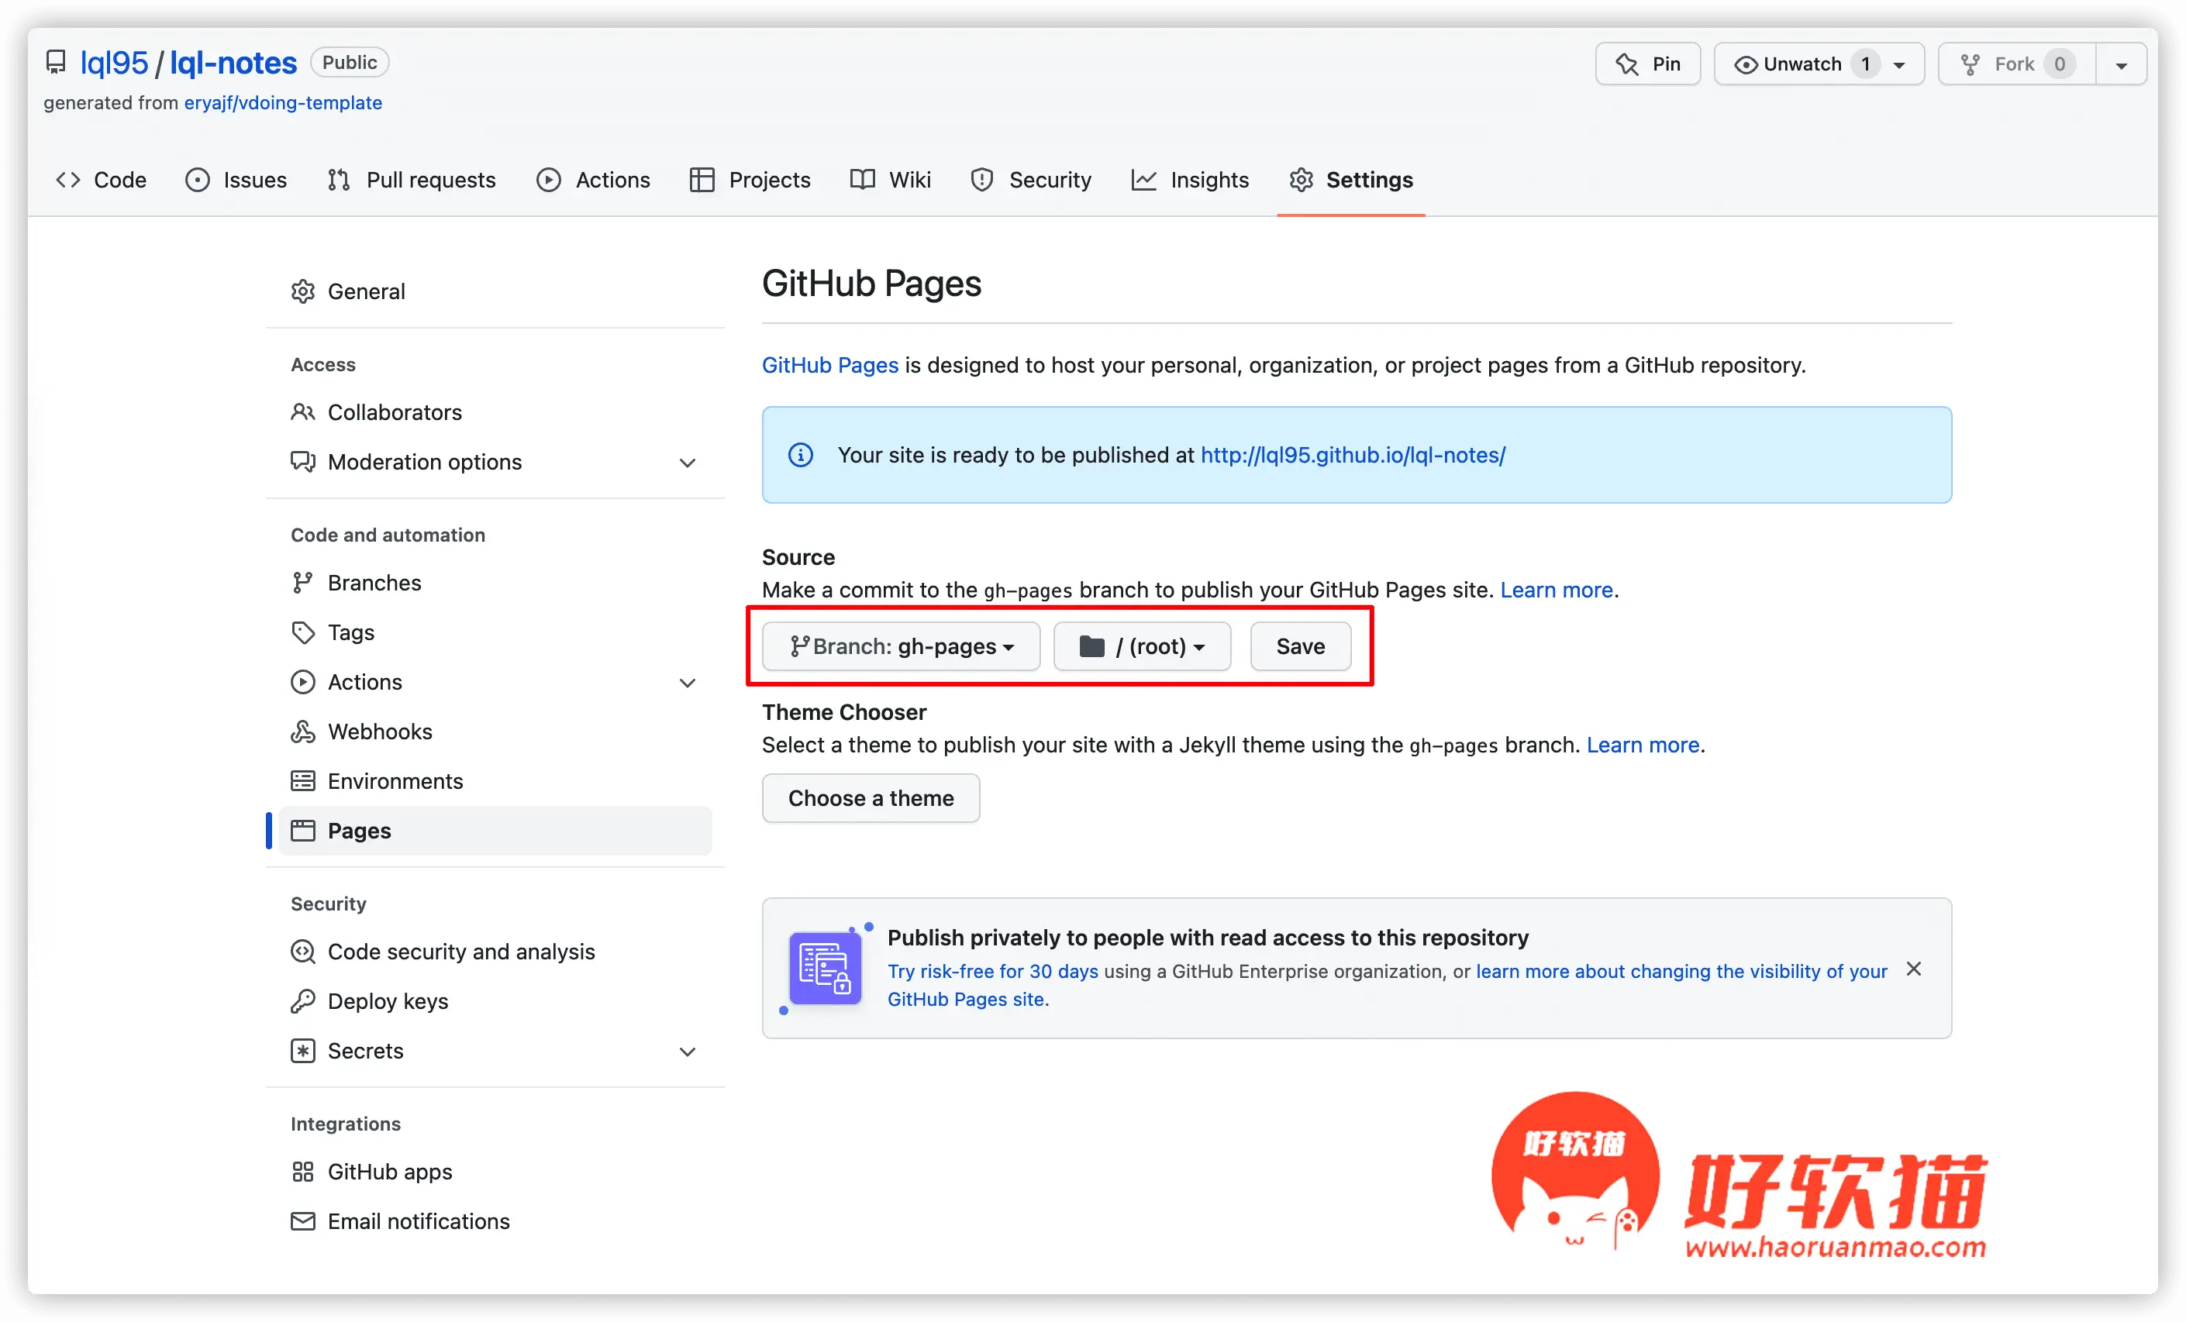Go to the Security tab

point(1031,180)
